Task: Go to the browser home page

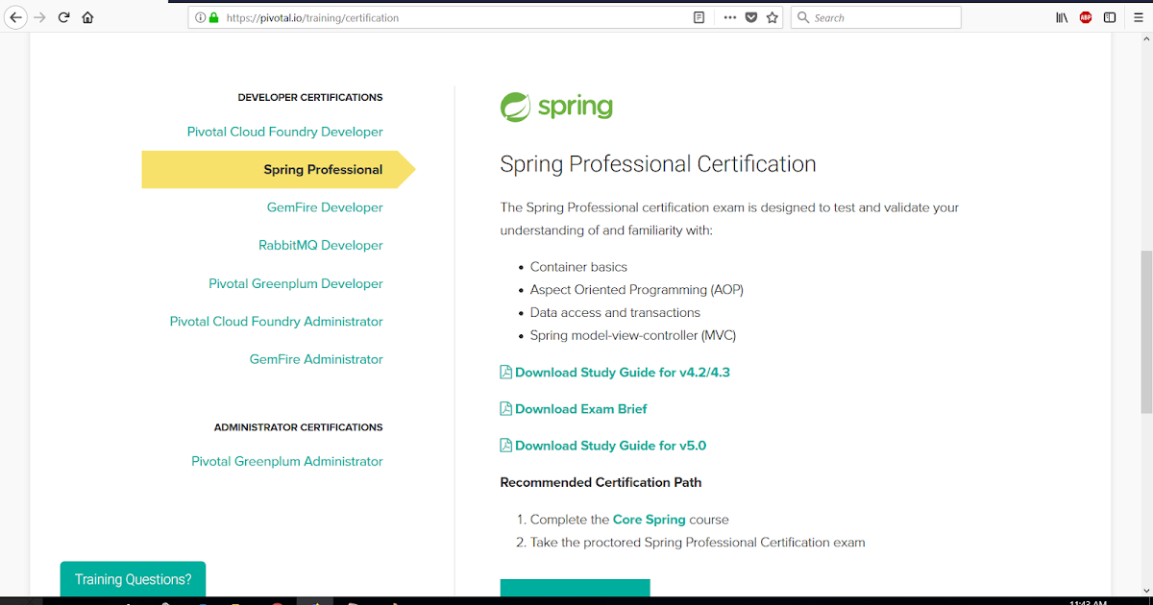Action: pyautogui.click(x=86, y=16)
